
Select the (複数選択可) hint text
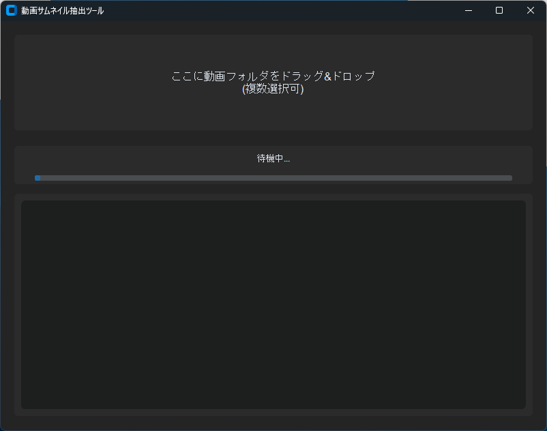coord(273,89)
